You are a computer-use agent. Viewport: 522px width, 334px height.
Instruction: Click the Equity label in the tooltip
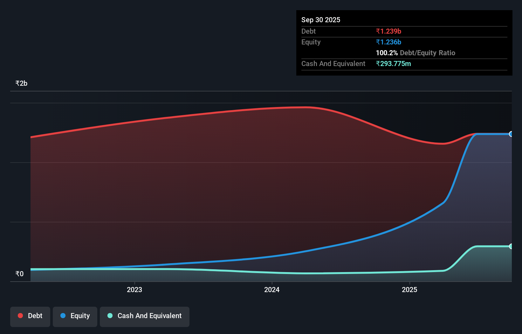(311, 42)
